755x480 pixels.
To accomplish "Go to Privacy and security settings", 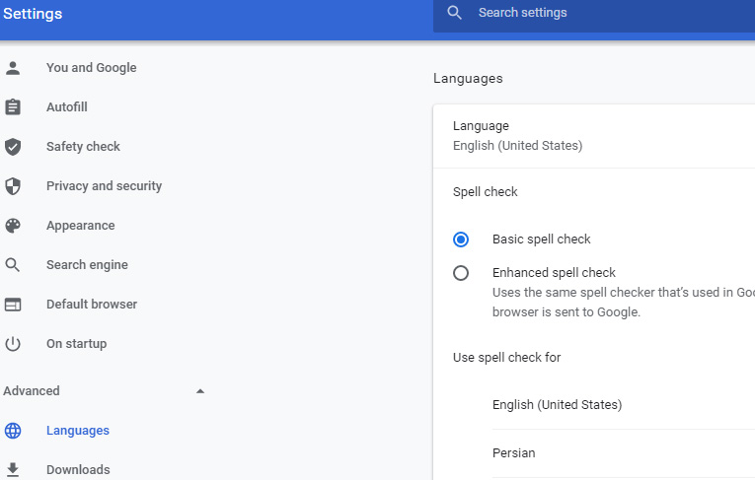I will coord(104,186).
